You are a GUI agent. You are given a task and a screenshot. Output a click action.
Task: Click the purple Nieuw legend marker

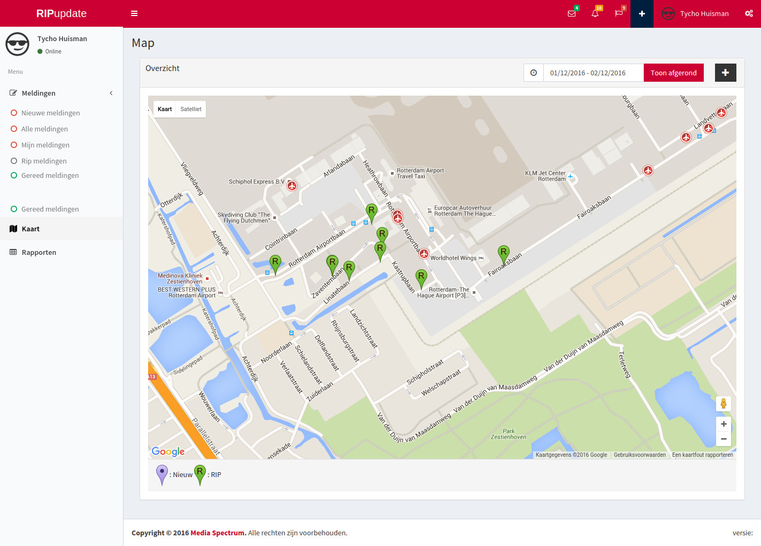pos(162,474)
